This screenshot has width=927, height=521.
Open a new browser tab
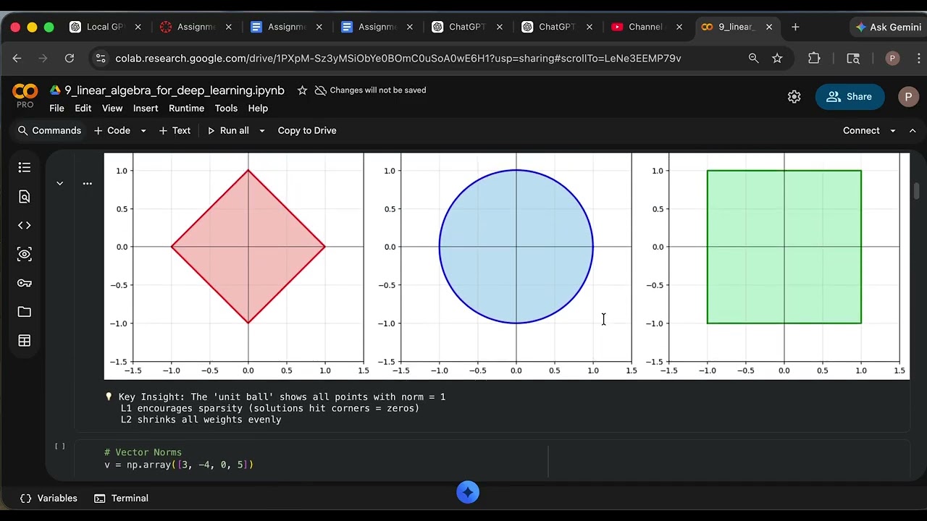795,27
